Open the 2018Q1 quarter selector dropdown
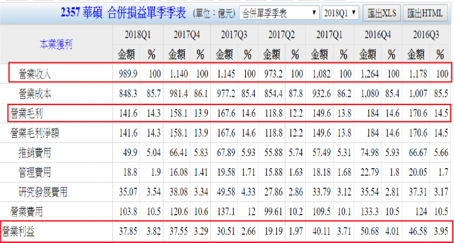Viewport: 454px width, 243px height. [x=340, y=13]
